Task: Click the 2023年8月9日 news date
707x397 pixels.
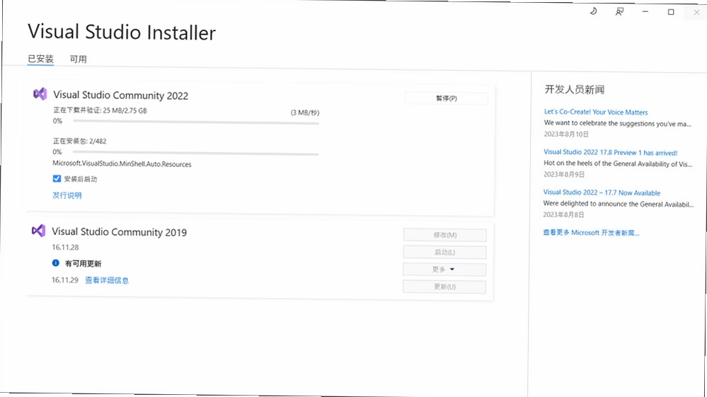Action: pyautogui.click(x=564, y=174)
